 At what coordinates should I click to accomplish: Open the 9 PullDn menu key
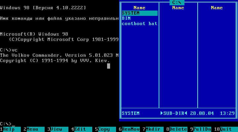(x=201, y=129)
